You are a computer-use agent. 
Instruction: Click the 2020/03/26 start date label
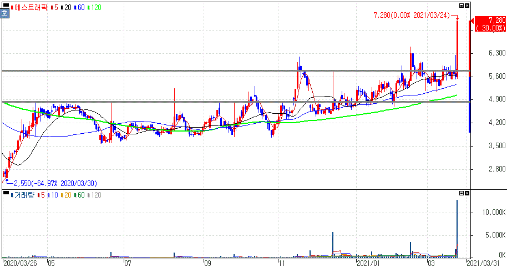(20, 263)
